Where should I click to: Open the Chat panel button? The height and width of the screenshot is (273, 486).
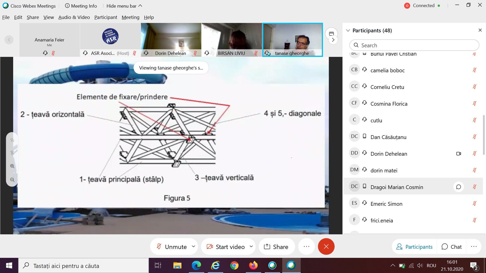click(452, 247)
